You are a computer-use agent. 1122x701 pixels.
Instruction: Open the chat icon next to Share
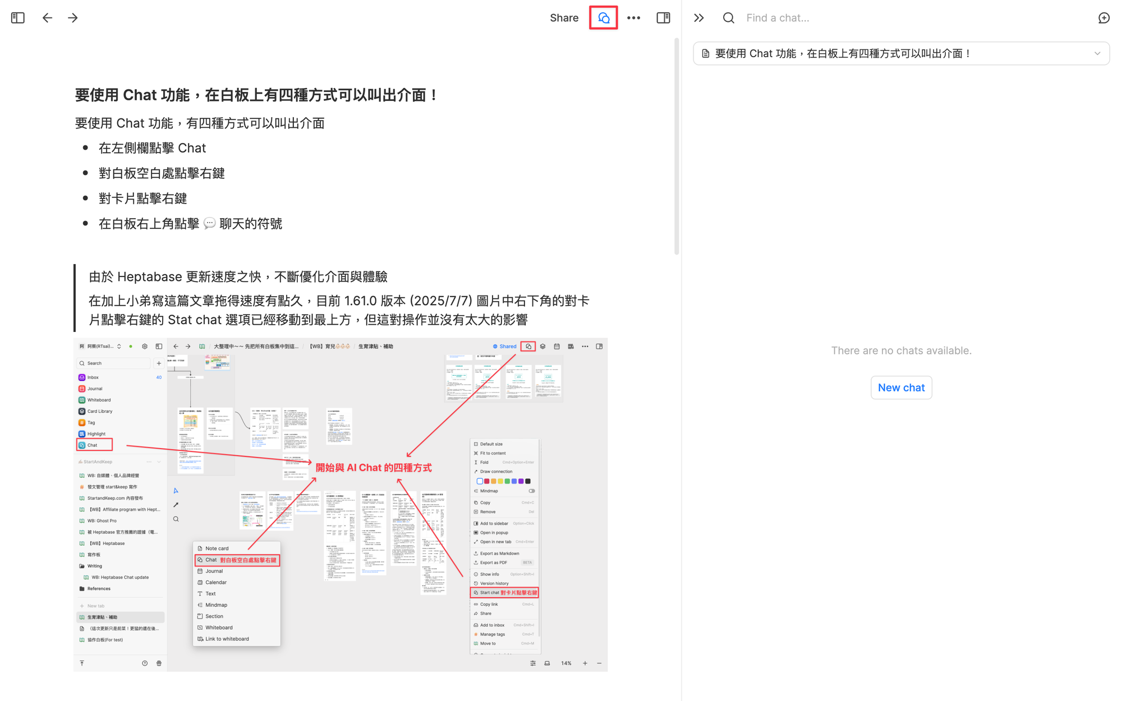[604, 18]
